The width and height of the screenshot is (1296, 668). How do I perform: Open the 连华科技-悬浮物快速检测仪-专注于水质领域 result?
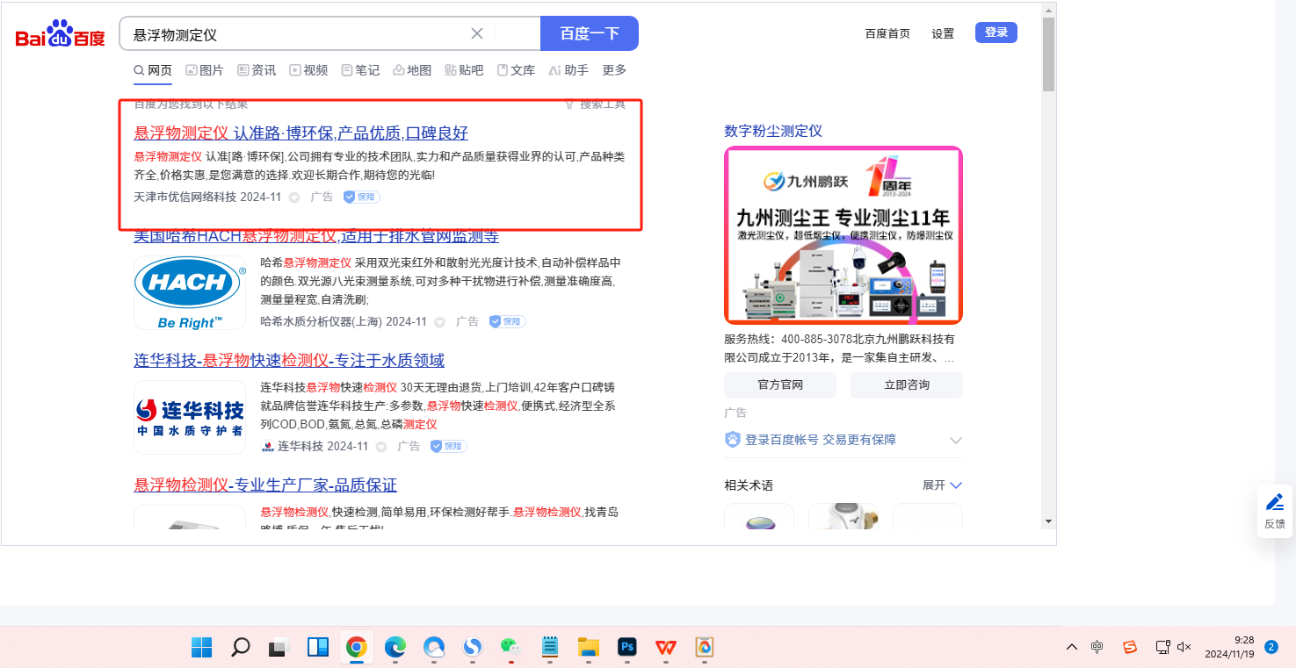pyautogui.click(x=289, y=361)
